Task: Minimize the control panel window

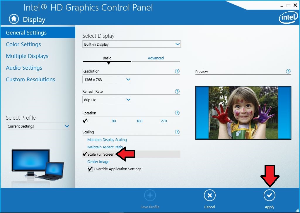Action: click(282, 6)
